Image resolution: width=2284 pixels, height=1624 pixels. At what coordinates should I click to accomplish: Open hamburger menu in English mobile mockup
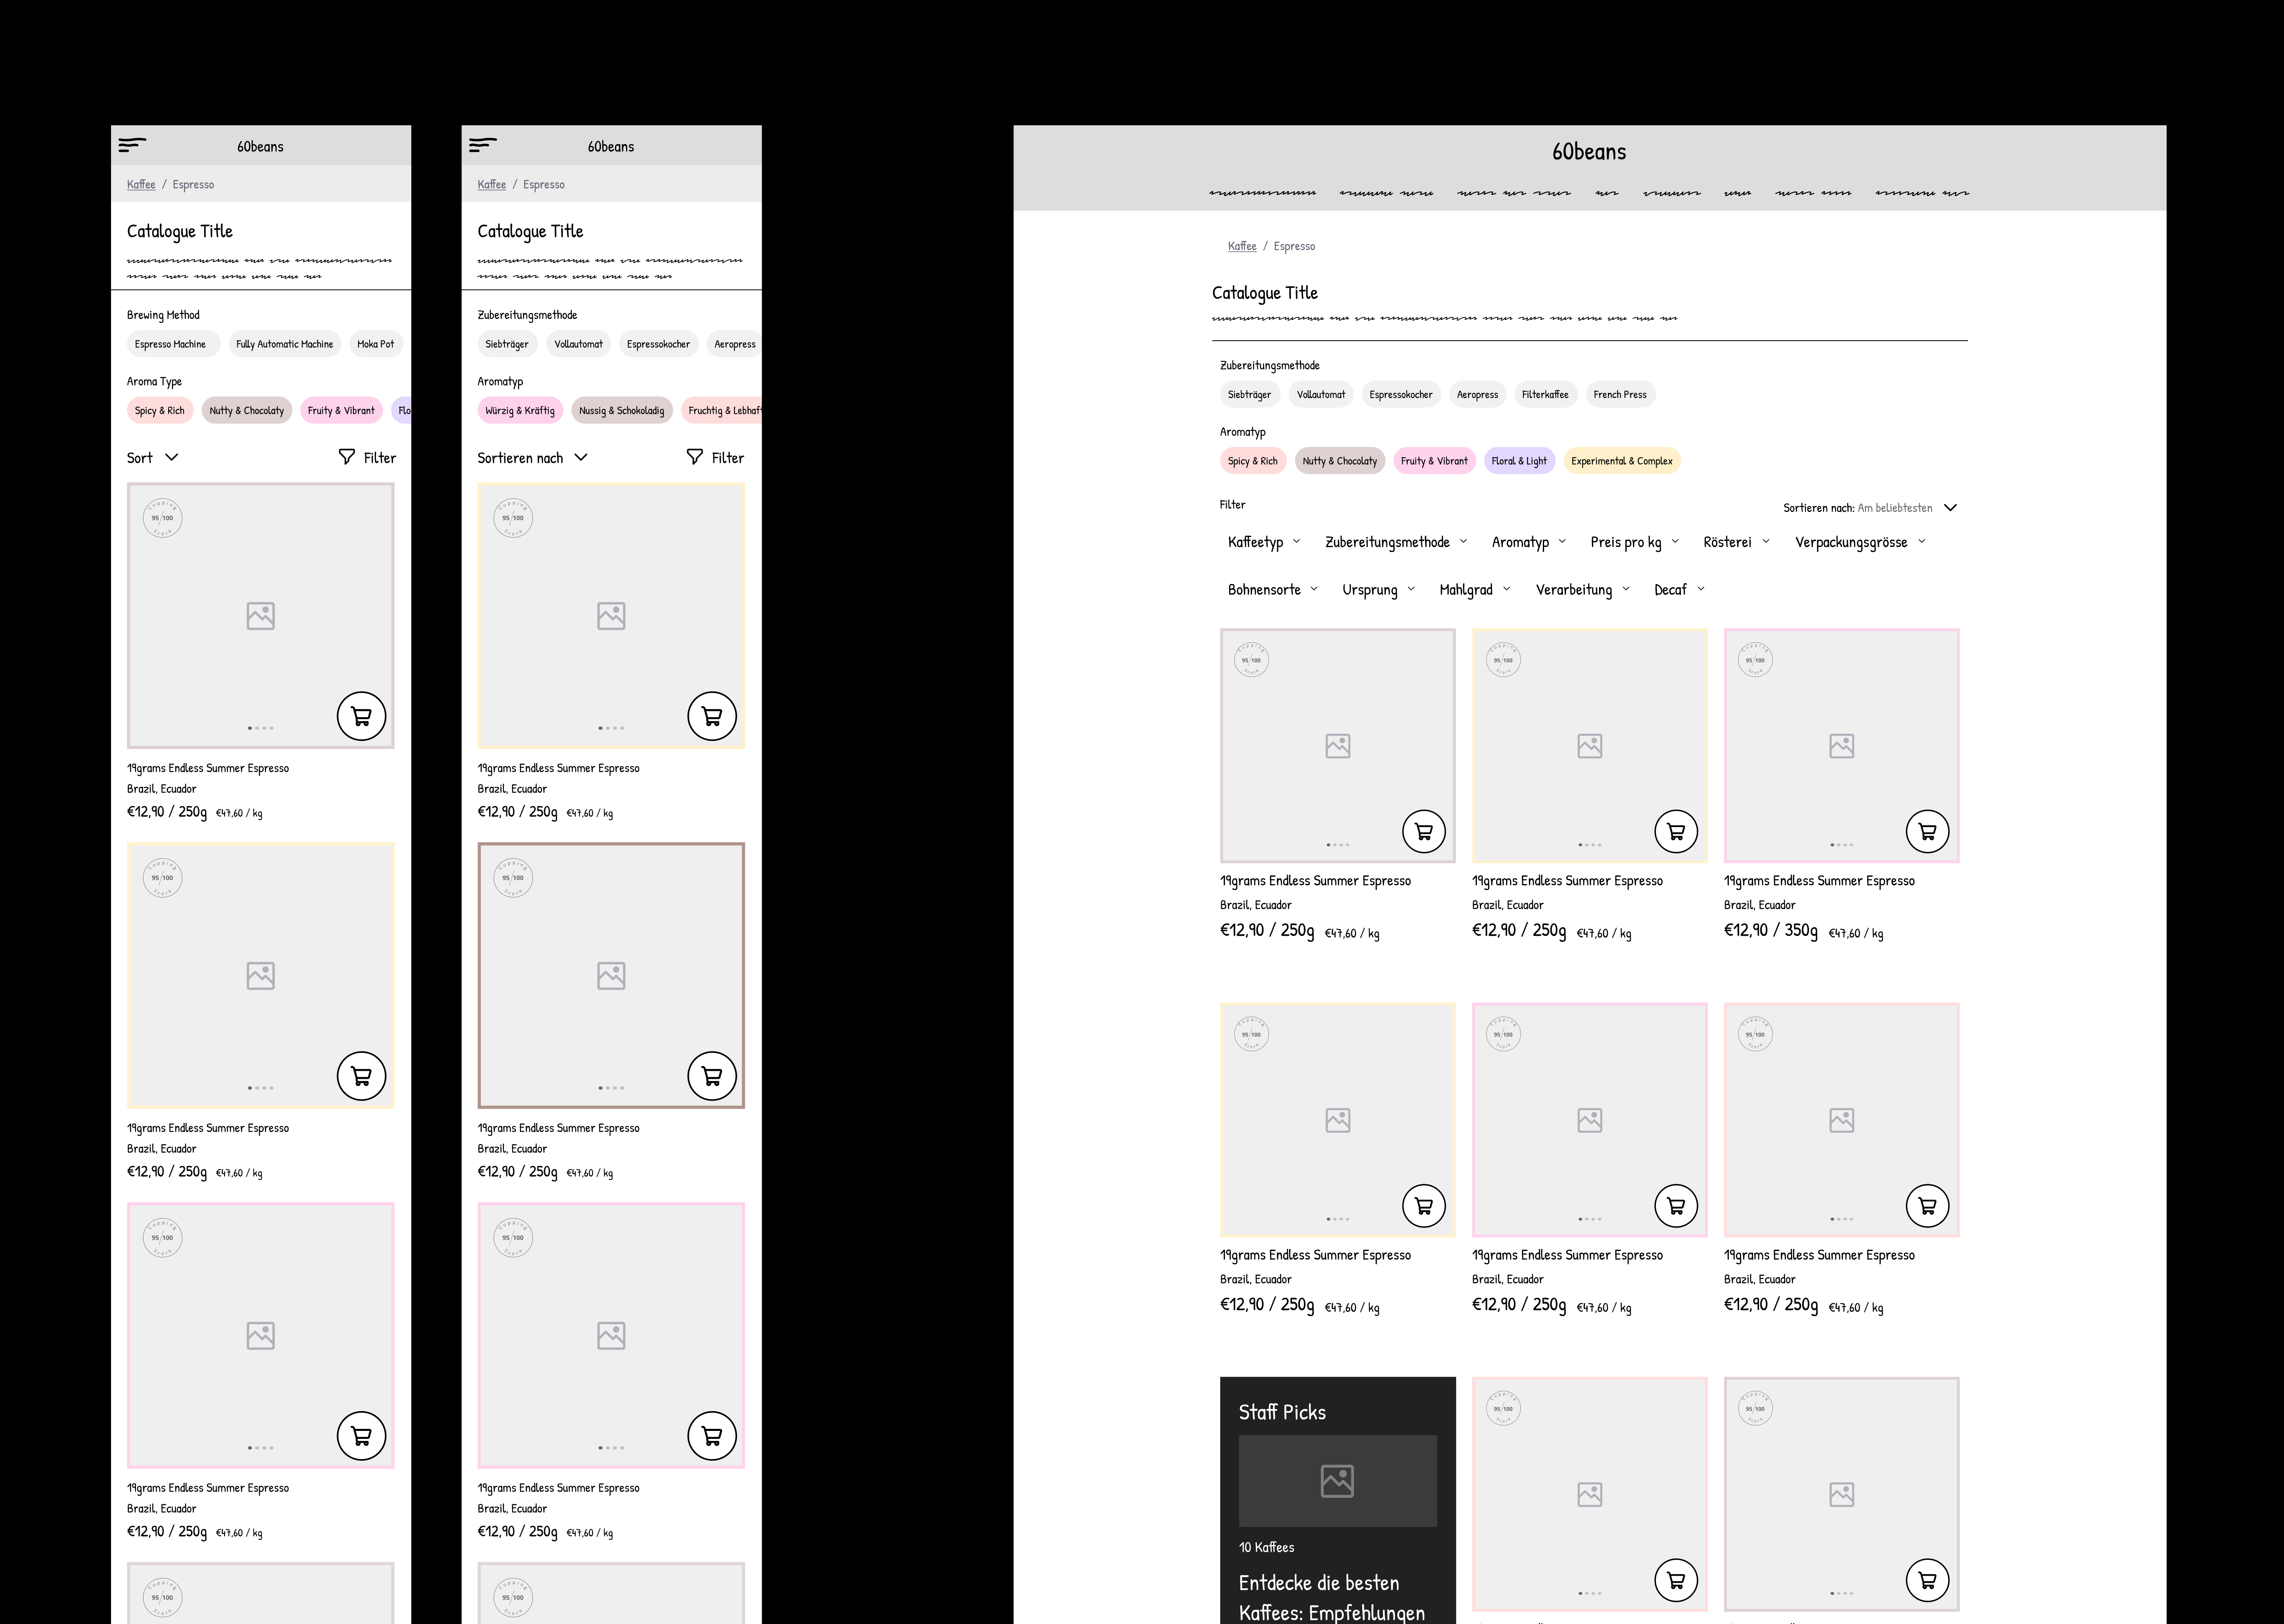pyautogui.click(x=132, y=145)
